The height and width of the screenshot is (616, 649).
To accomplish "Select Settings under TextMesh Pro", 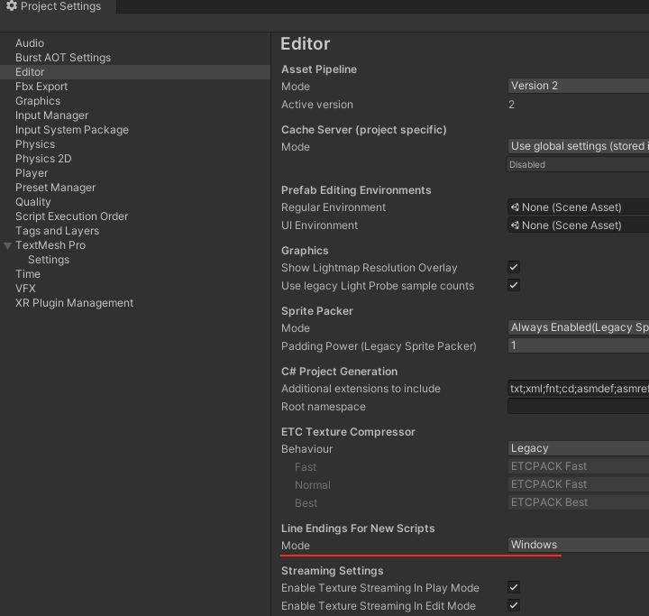I will tap(49, 260).
